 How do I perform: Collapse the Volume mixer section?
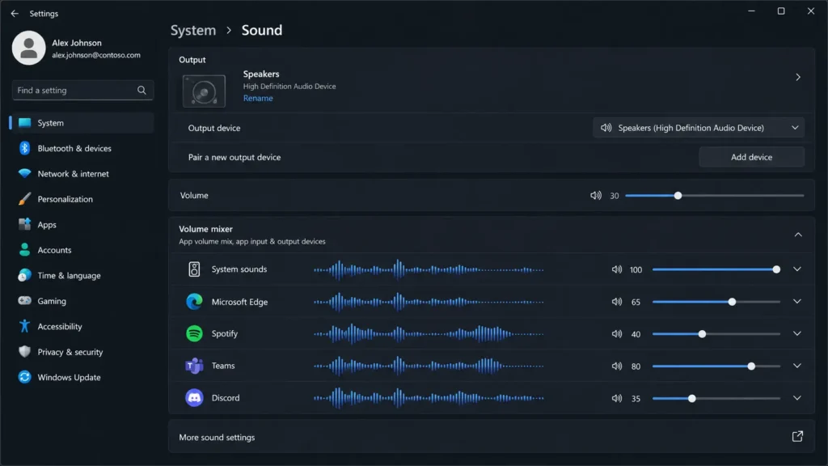798,235
